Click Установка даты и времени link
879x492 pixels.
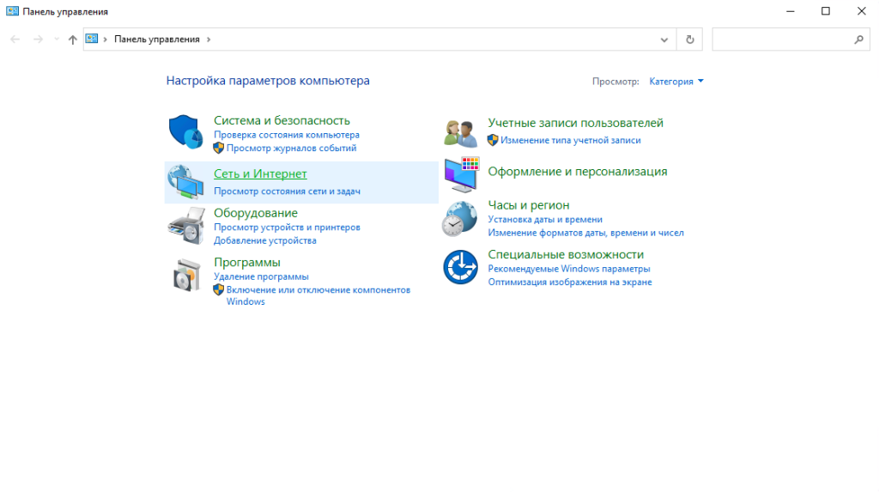click(x=545, y=219)
